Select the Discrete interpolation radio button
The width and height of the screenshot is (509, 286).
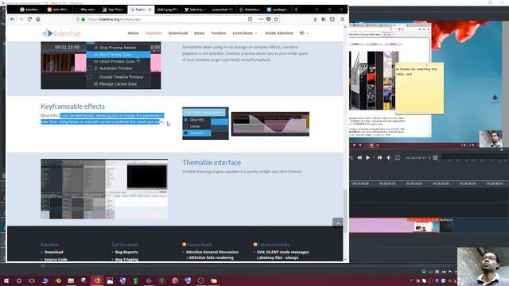[186, 120]
